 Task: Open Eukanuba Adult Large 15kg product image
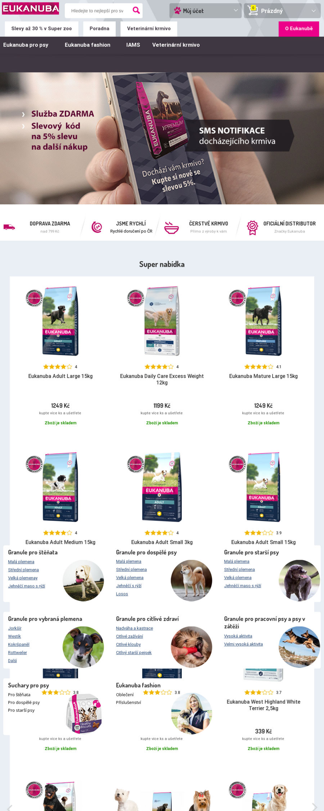pos(60,321)
